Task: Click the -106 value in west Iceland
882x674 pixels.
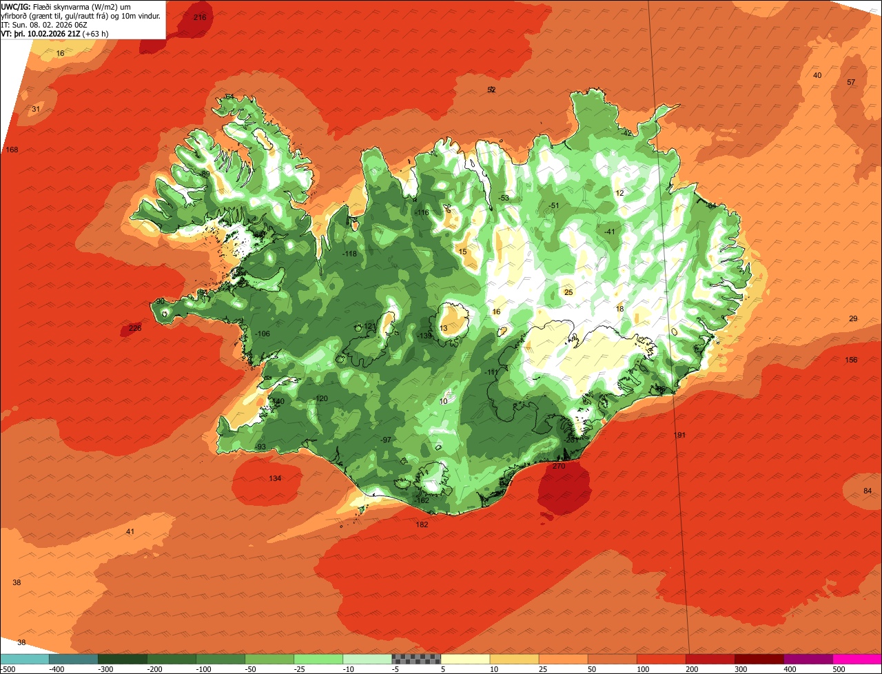Action: (263, 334)
